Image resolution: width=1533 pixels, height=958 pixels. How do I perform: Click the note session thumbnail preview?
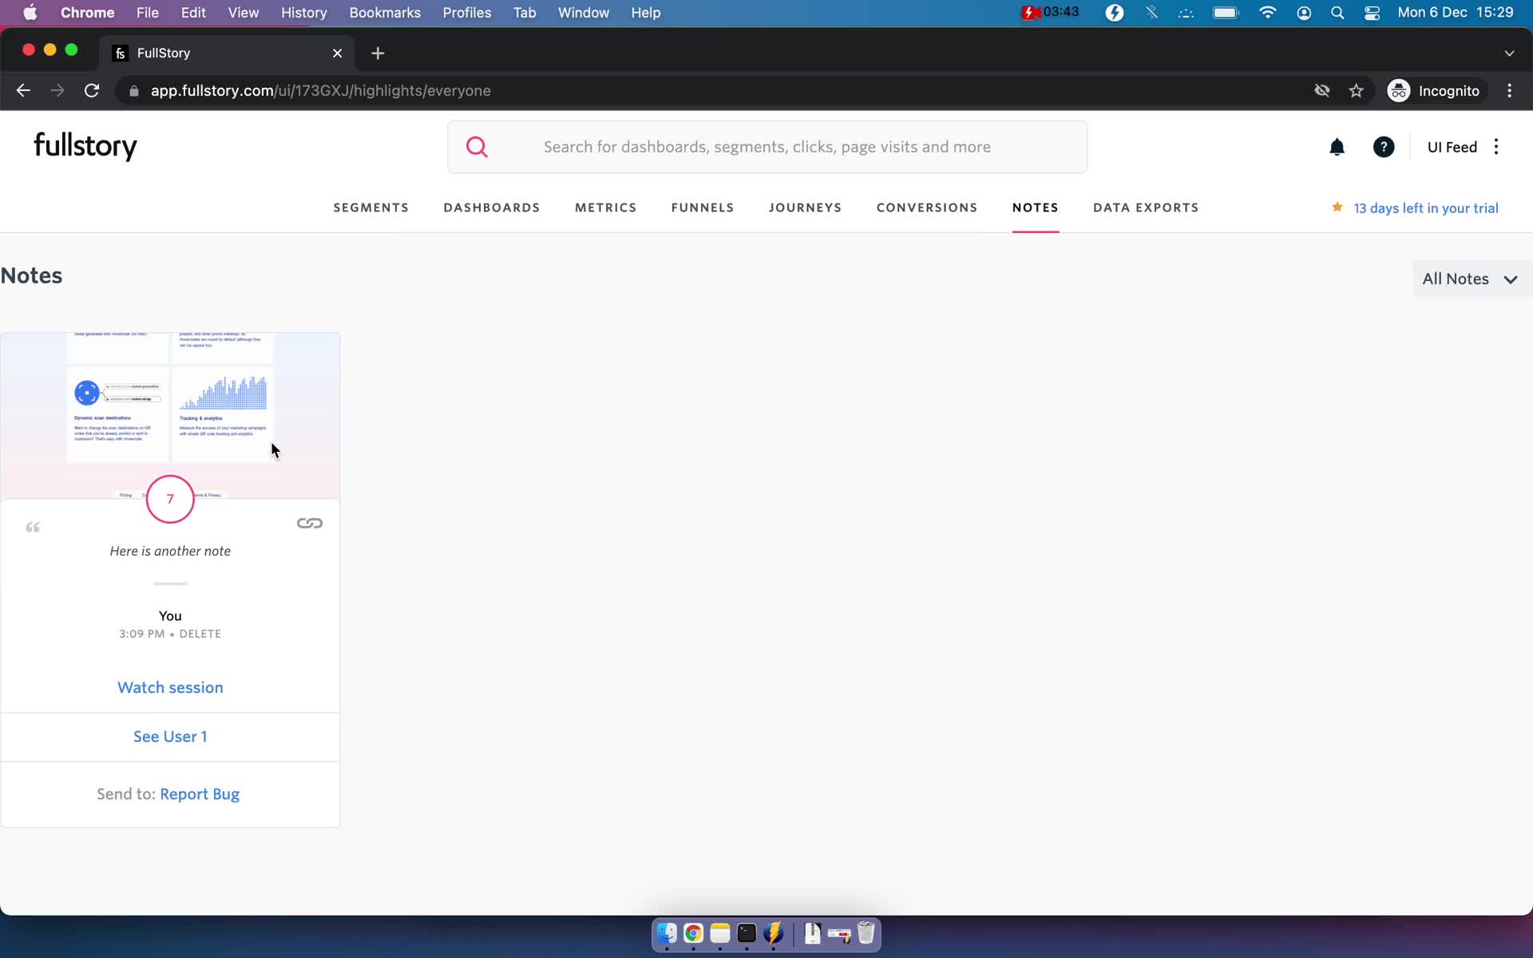[168, 407]
